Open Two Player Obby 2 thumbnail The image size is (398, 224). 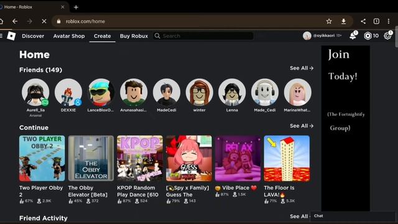(x=42, y=158)
